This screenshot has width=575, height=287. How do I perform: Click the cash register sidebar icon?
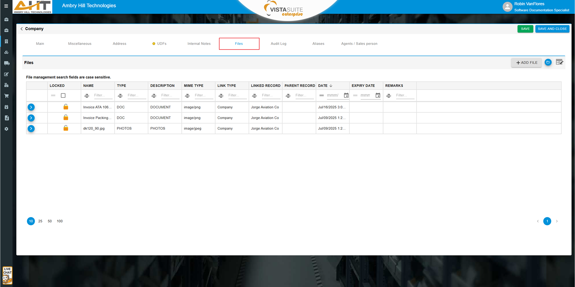pos(6,85)
